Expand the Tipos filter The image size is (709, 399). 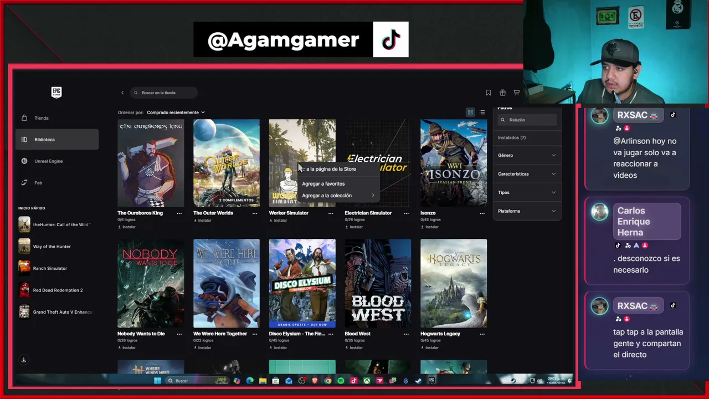[x=527, y=192]
